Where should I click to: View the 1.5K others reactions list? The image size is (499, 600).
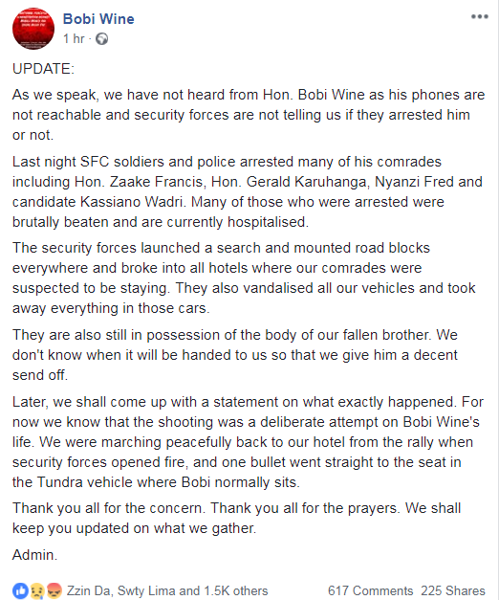236,590
